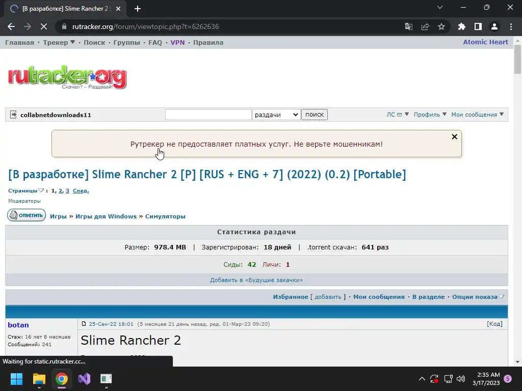
Task: Click the post icon next to 25-Сен-22
Action: 84,324
